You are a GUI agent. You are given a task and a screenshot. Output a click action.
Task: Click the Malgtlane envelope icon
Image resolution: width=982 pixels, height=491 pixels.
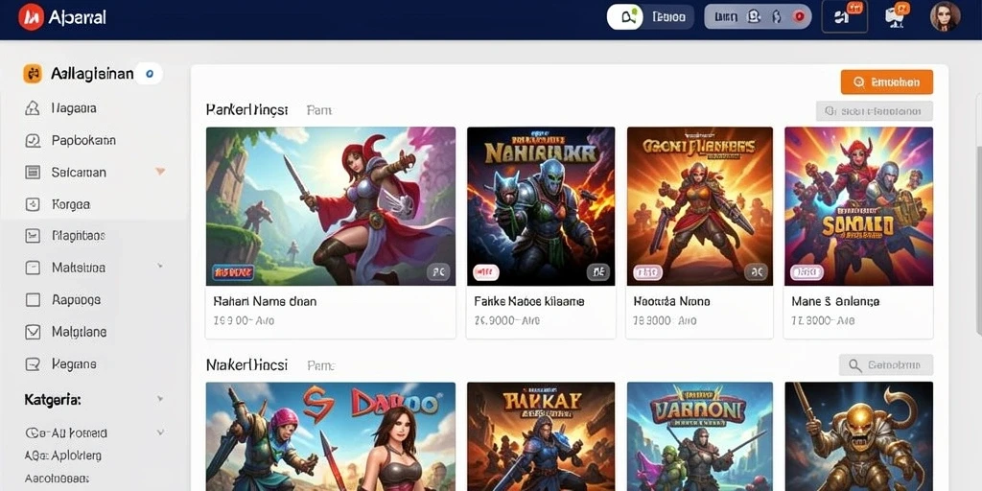tap(33, 332)
